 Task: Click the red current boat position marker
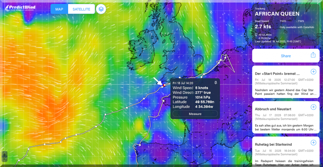(x=164, y=85)
